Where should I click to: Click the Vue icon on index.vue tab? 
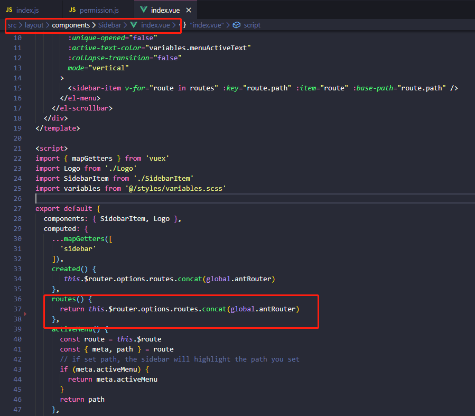click(x=144, y=10)
